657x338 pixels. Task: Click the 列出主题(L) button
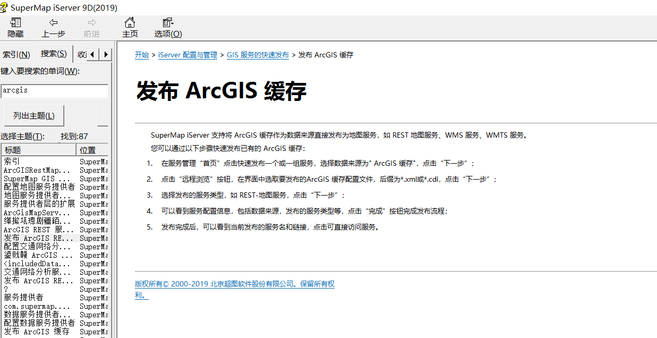(x=34, y=115)
